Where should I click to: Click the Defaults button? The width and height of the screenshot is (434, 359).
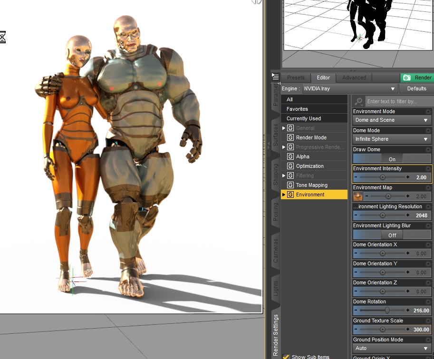[x=417, y=88]
